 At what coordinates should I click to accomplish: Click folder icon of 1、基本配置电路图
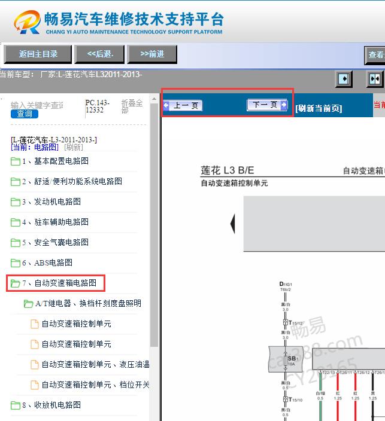click(x=16, y=161)
